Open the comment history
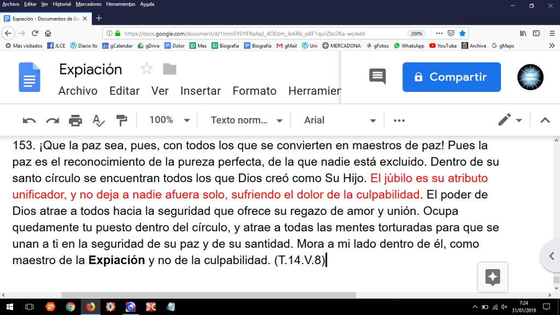This screenshot has height=315, width=560. pos(376,77)
